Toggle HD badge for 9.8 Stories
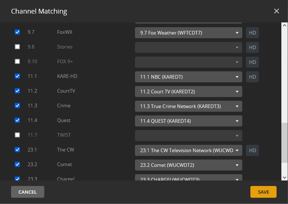Viewport: 288px width, 204px height. (252, 47)
